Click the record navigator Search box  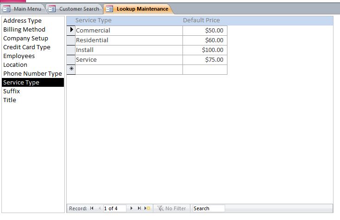coord(208,208)
